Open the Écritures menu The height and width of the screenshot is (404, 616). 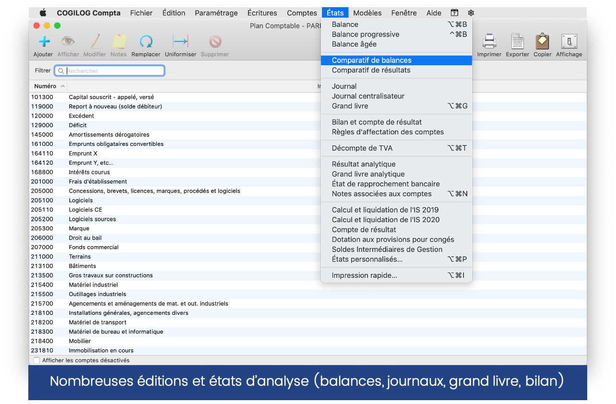(262, 13)
